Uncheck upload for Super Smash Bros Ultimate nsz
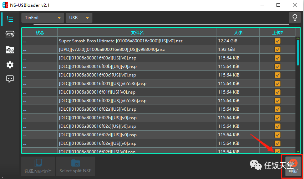This screenshot has height=179, width=304. click(278, 41)
